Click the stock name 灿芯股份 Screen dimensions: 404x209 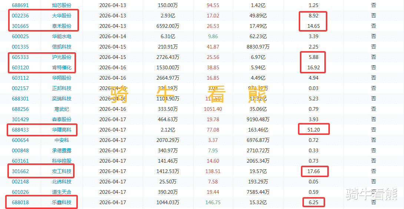pos(62,5)
